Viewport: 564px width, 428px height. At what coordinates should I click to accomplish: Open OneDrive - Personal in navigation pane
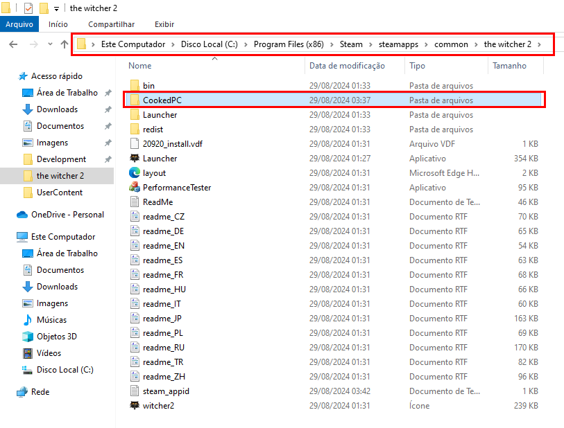(67, 215)
